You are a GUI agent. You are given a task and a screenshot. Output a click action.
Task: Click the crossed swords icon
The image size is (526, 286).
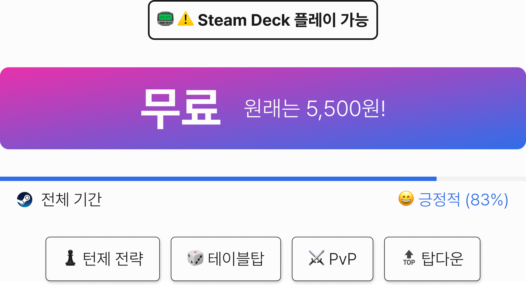click(316, 258)
